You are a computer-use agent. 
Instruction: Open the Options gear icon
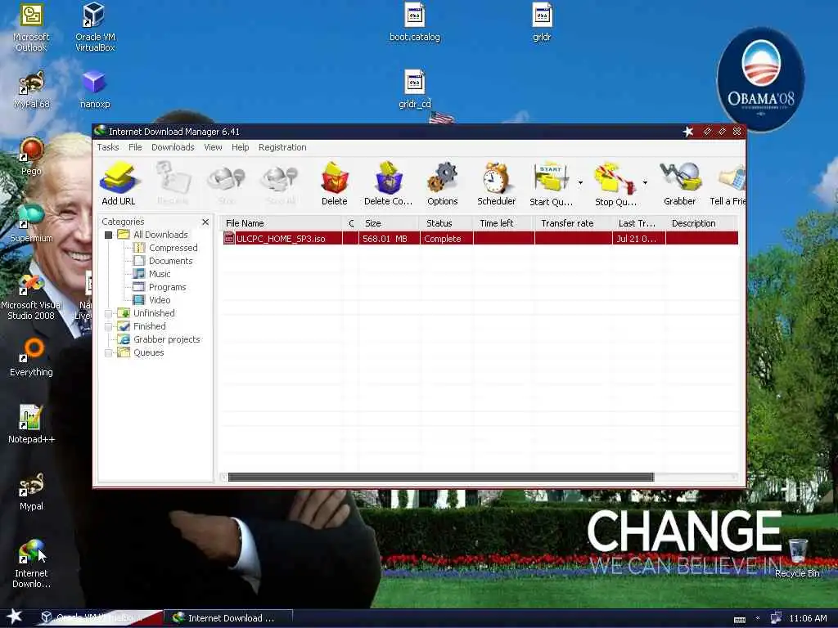pos(443,183)
